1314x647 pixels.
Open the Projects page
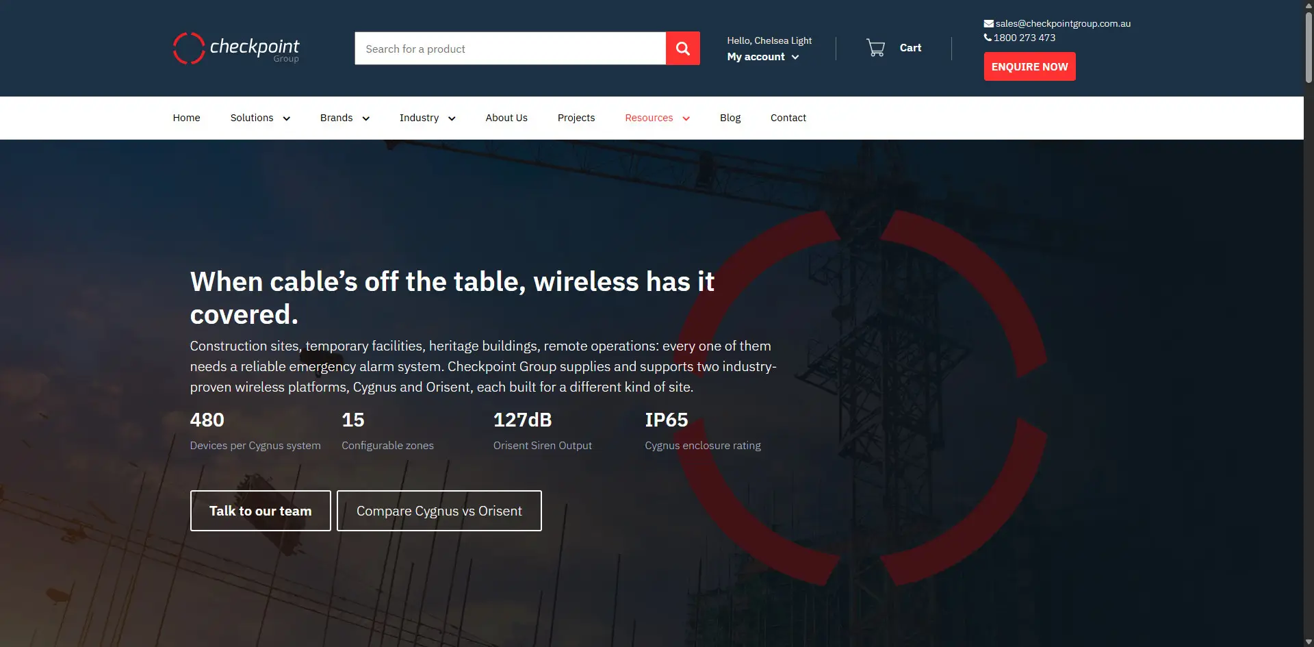[576, 118]
